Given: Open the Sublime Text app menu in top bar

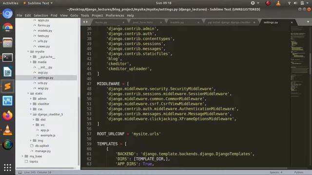Looking at the screenshot, I should (38, 3).
